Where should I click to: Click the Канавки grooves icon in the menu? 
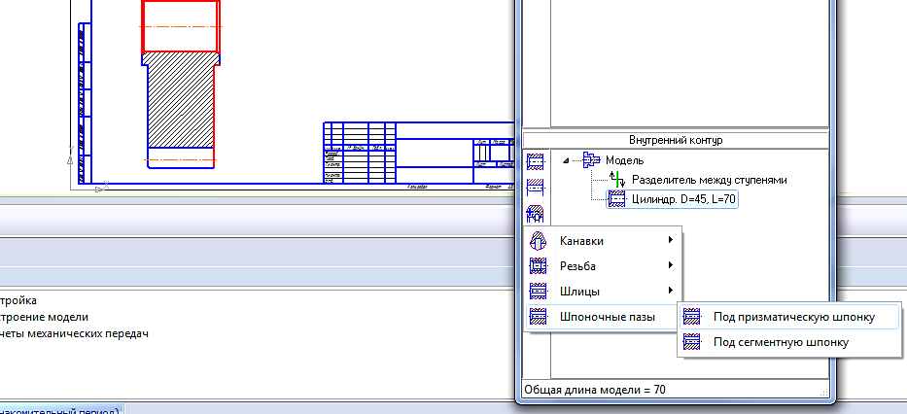[539, 241]
